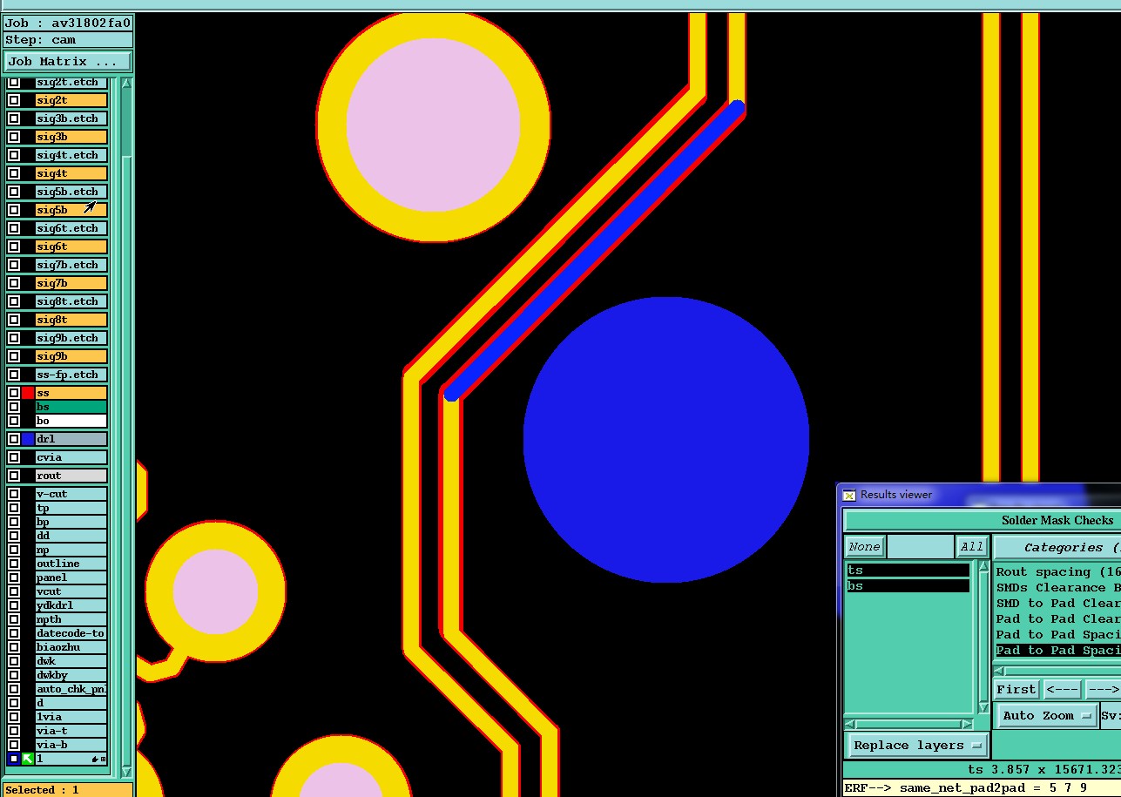
Task: Click Results viewer window icon
Action: coord(849,495)
